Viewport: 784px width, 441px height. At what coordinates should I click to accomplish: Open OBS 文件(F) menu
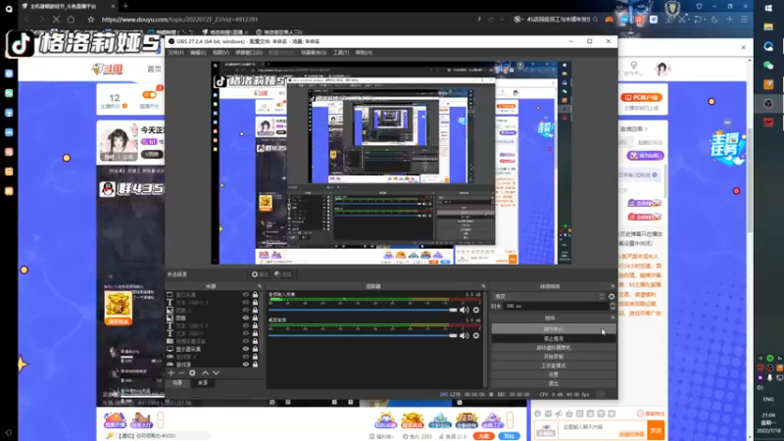coord(175,53)
